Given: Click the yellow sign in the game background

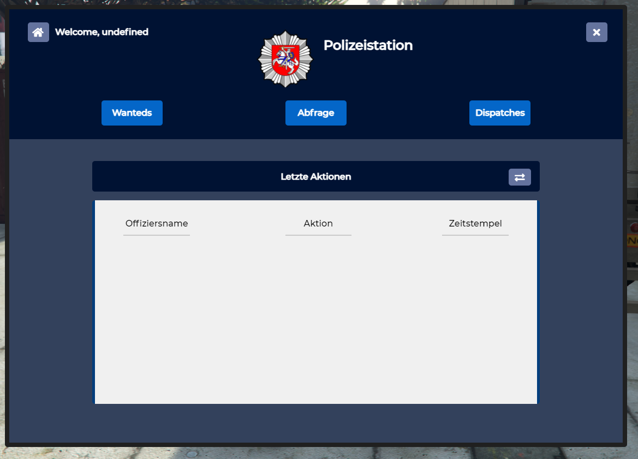Looking at the screenshot, I should coord(633,241).
